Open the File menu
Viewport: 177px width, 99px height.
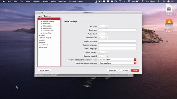(x=15, y=1)
